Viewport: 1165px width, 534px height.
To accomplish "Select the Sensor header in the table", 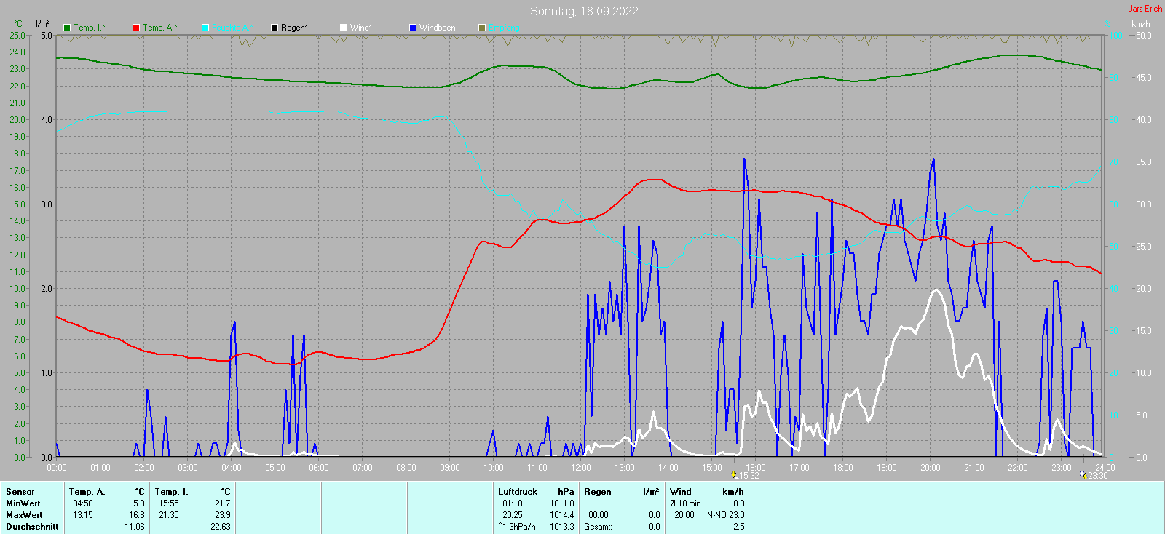I will click(20, 492).
